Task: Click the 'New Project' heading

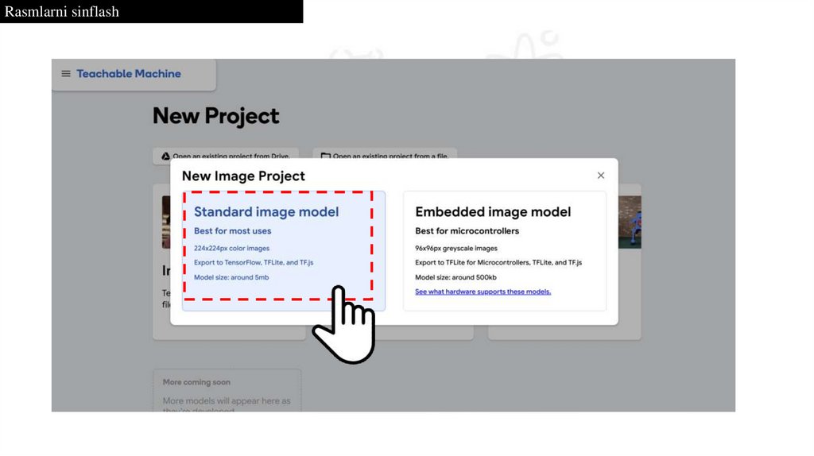Action: pos(216,116)
